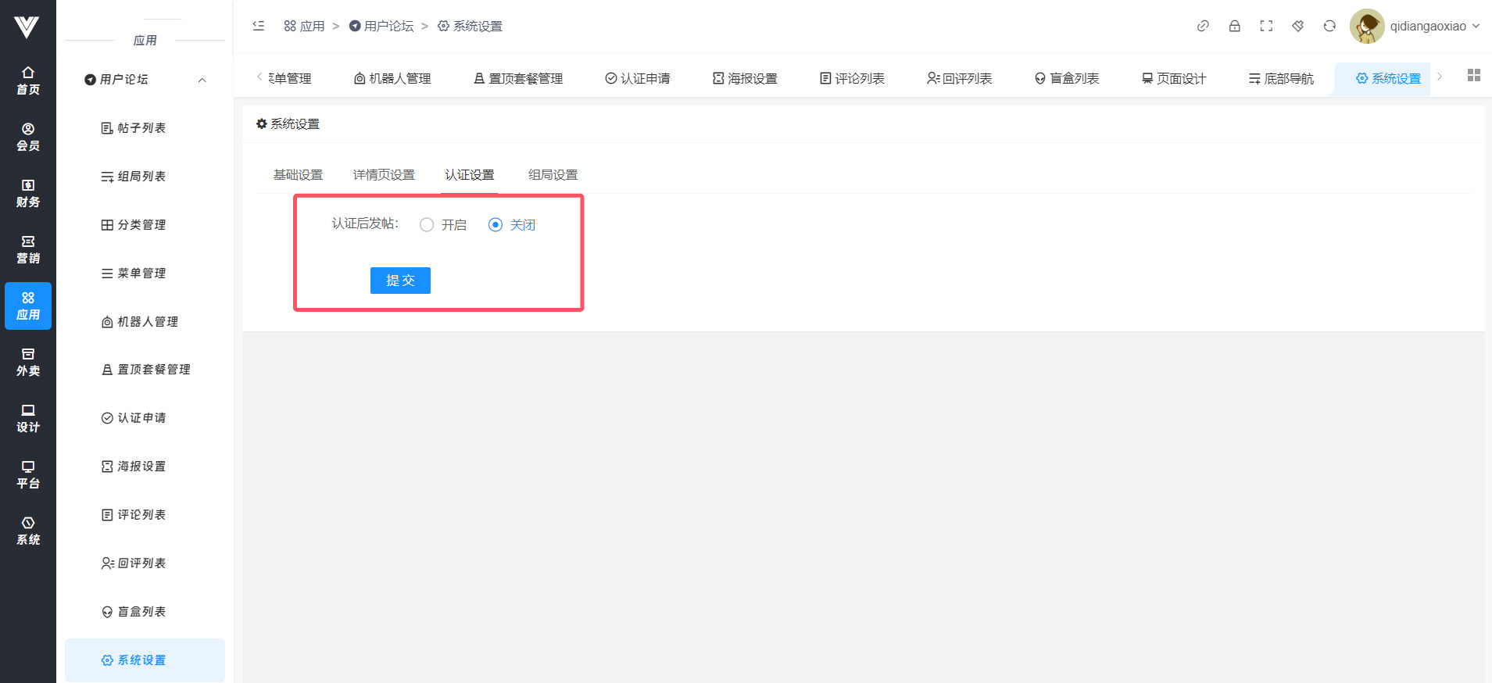Open the qidiangaoxiao user dropdown
This screenshot has width=1492, height=683.
[x=1434, y=26]
